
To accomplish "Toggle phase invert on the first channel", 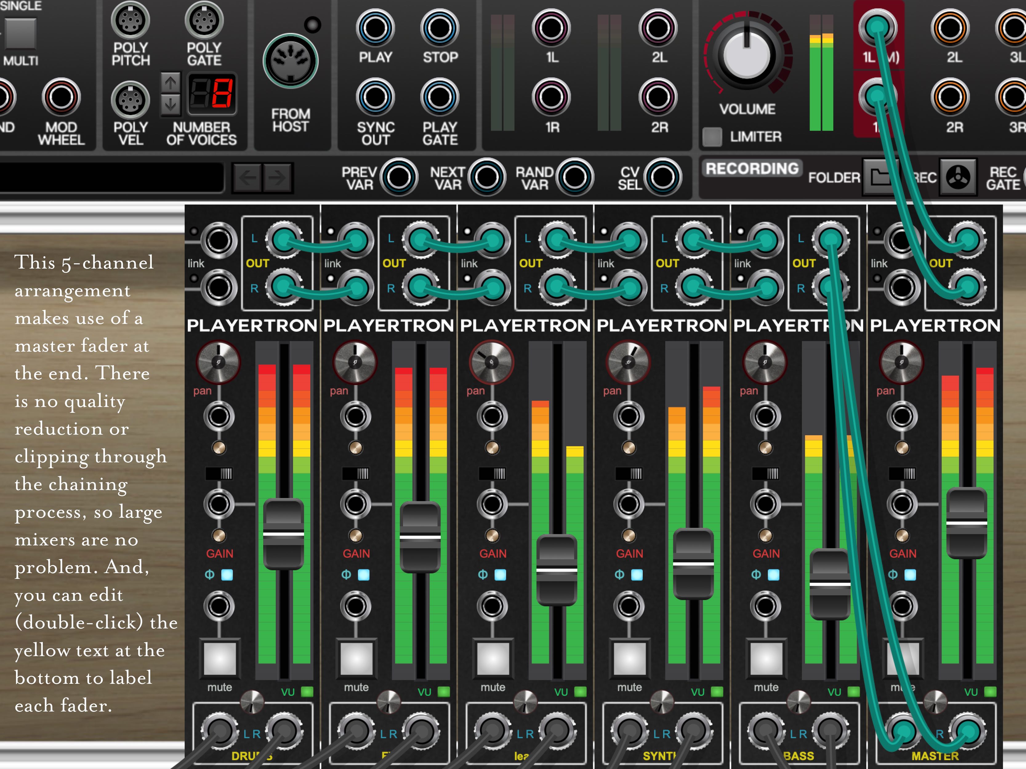I will click(x=227, y=575).
